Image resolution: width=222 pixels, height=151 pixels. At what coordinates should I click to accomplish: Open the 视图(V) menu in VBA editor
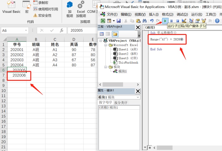coord(140,14)
